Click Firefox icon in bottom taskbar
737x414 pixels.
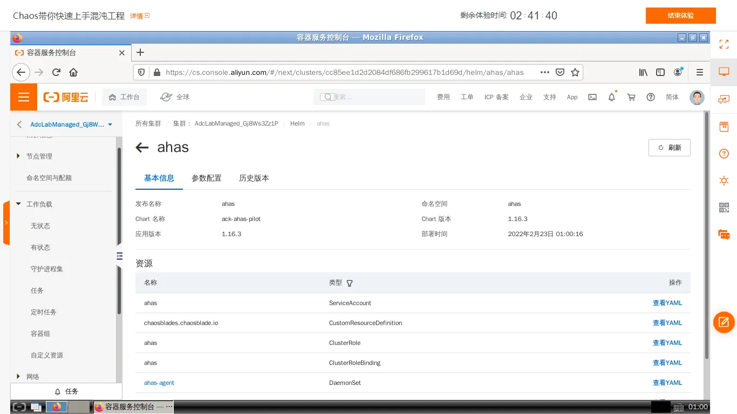(x=57, y=407)
